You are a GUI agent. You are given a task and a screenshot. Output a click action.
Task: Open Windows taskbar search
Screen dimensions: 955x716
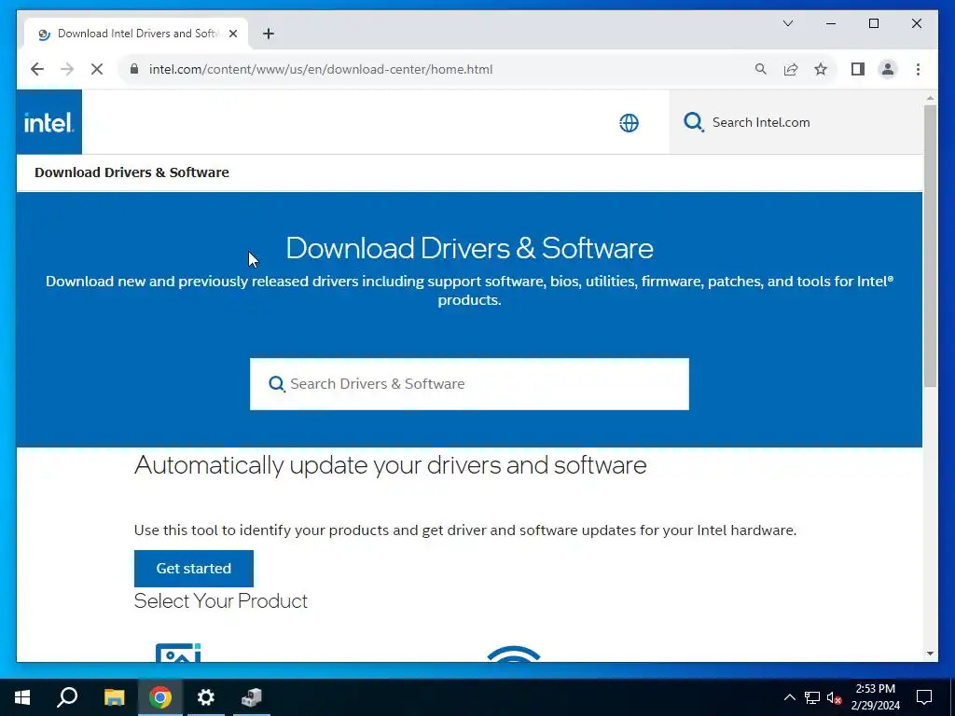click(67, 697)
